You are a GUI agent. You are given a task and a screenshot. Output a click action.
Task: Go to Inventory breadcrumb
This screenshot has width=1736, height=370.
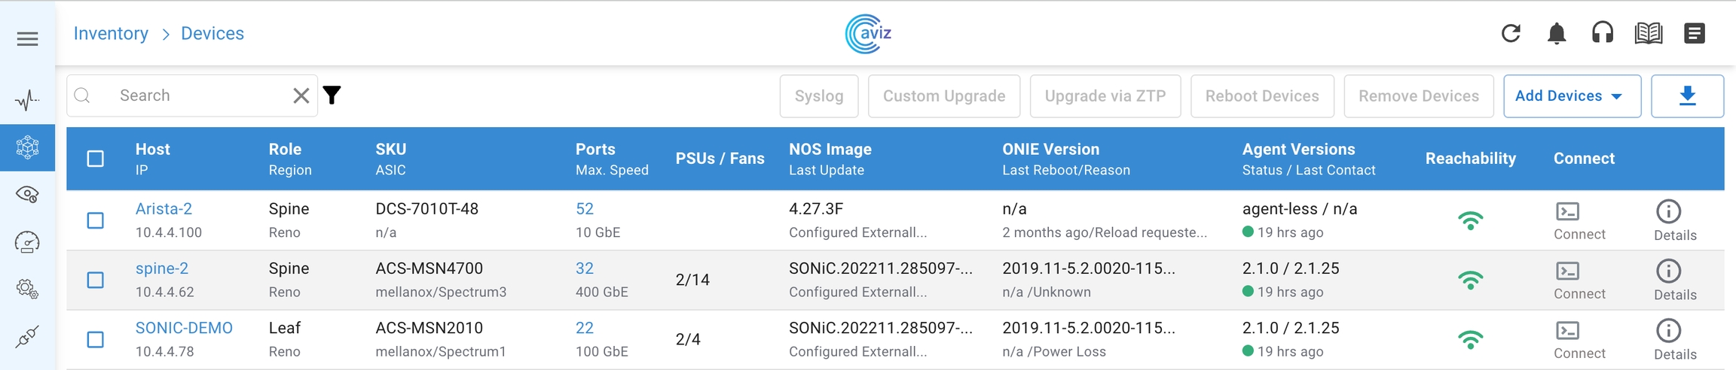pos(111,34)
